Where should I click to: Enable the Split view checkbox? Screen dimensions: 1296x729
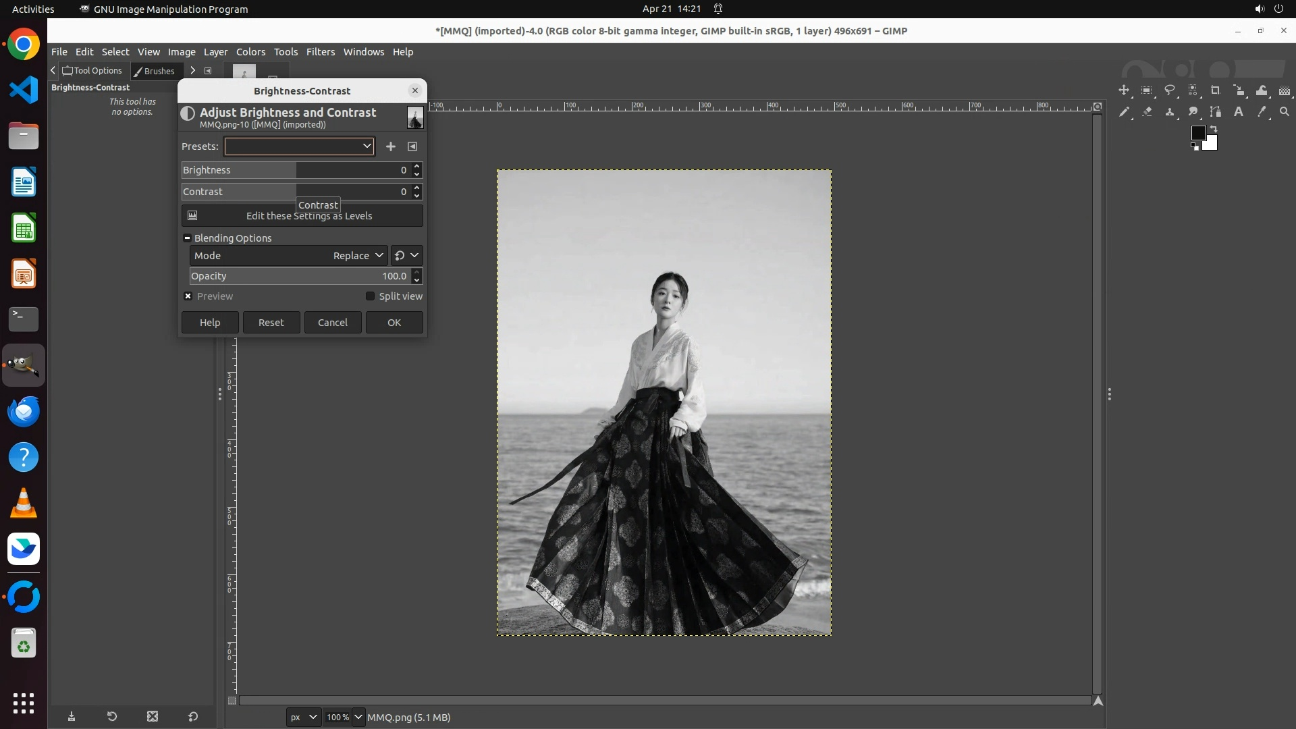[x=370, y=296]
